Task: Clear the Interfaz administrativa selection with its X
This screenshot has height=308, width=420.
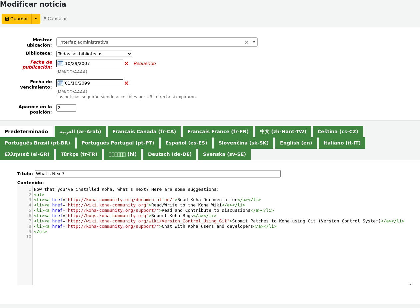Action: click(x=246, y=42)
